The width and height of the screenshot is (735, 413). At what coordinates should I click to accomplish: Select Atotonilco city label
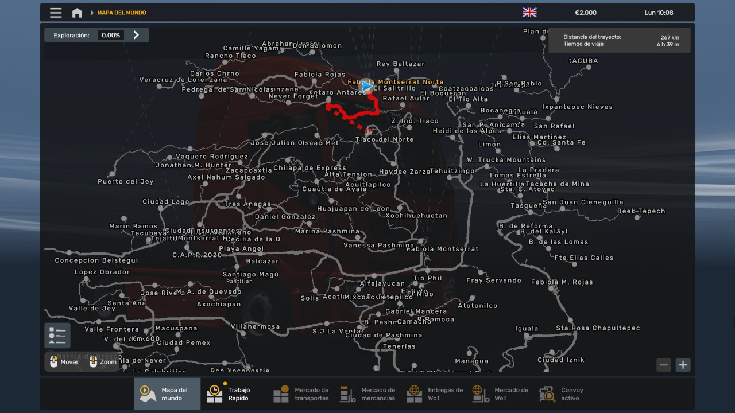click(x=477, y=306)
